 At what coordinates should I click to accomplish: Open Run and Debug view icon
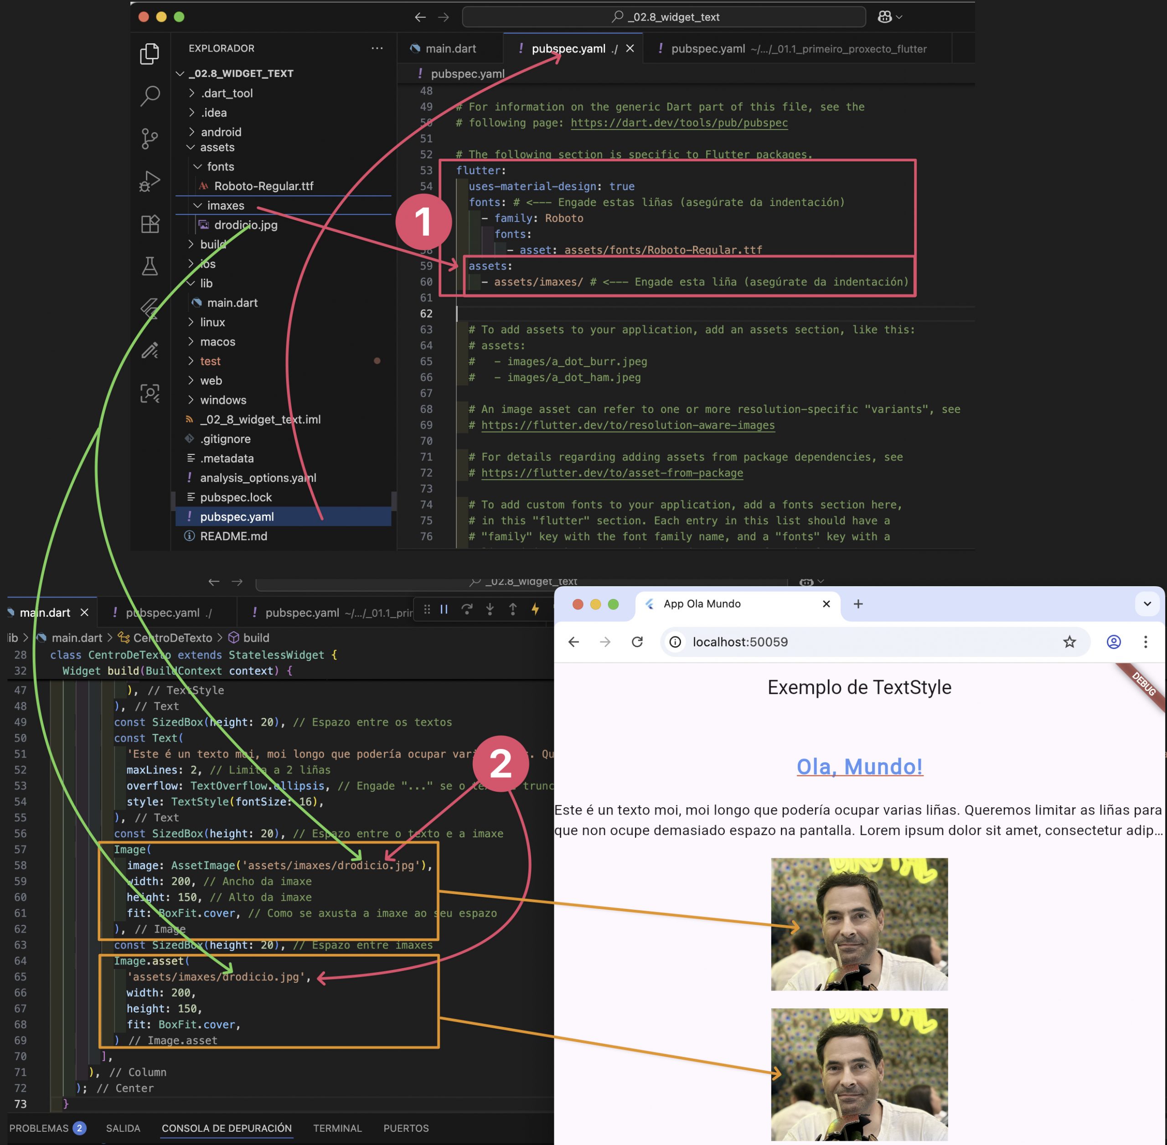click(150, 181)
